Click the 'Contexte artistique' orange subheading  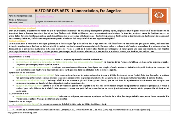pos(17,41)
